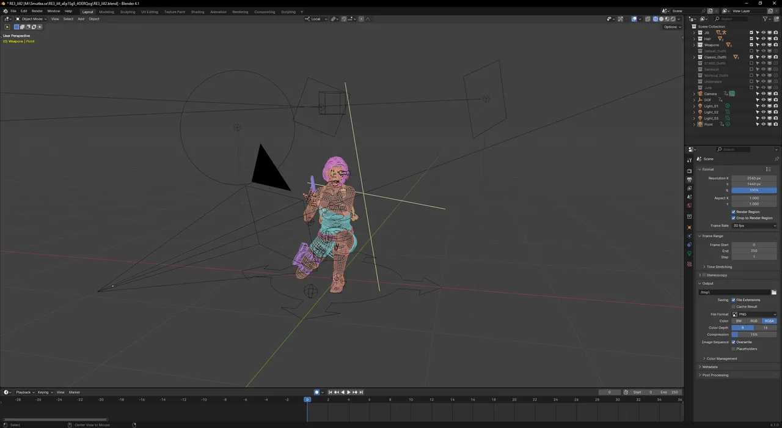Toggle X-ray mode in viewport header

click(648, 19)
